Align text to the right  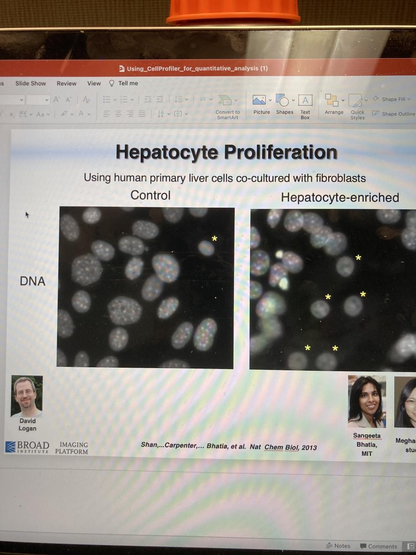point(130,114)
